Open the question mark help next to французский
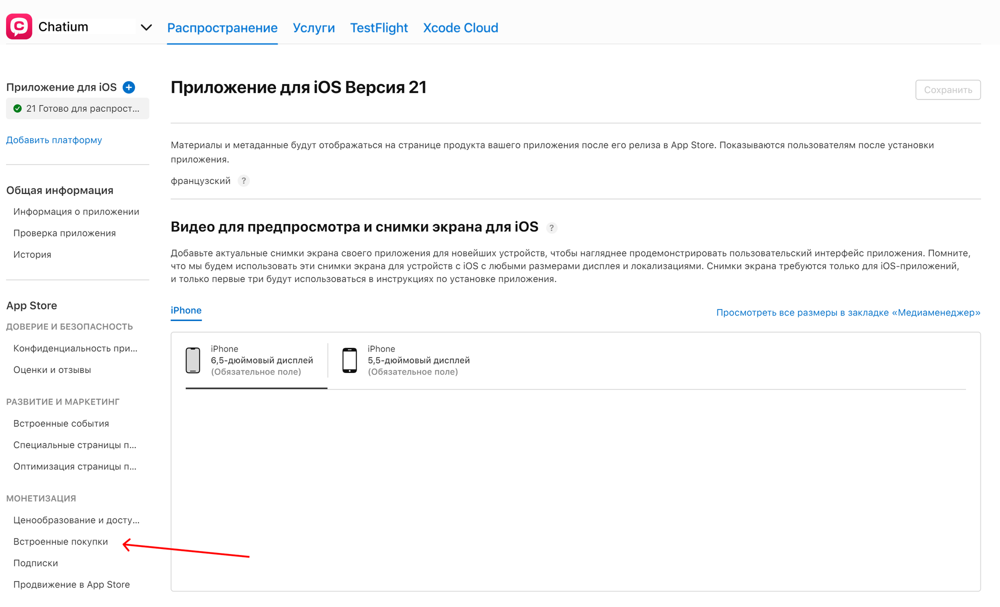1000x607 pixels. pyautogui.click(x=243, y=181)
